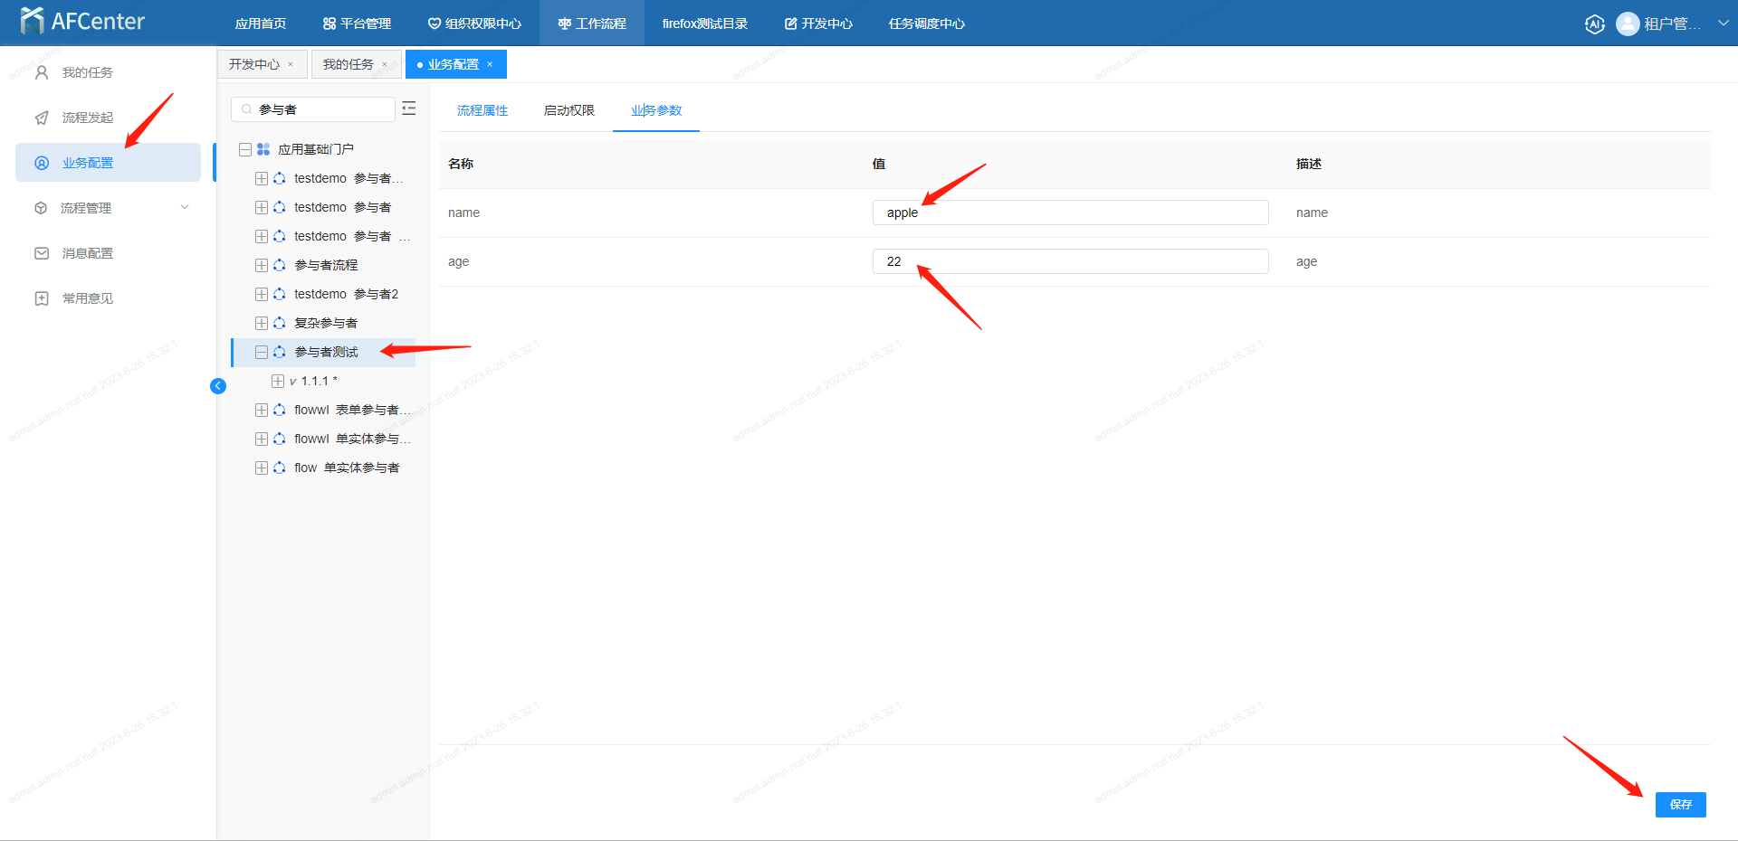Image resolution: width=1738 pixels, height=841 pixels.
Task: Switch to the 启动权限 tab
Action: click(568, 110)
